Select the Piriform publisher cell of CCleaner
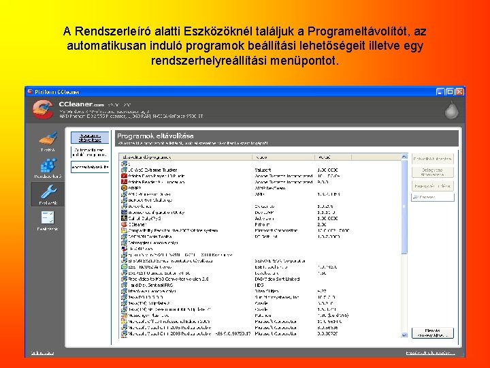 tap(262, 224)
